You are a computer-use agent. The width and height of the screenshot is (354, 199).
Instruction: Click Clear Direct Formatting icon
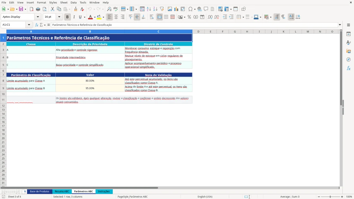pos(82,9)
